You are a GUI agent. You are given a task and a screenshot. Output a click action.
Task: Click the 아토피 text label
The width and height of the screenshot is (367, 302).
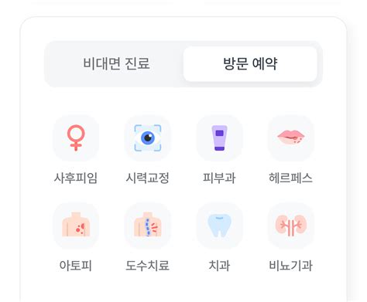(x=76, y=266)
